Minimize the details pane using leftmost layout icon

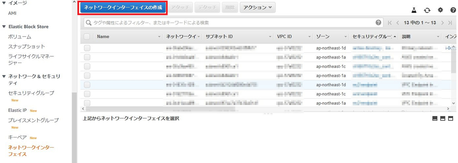pos(435,118)
